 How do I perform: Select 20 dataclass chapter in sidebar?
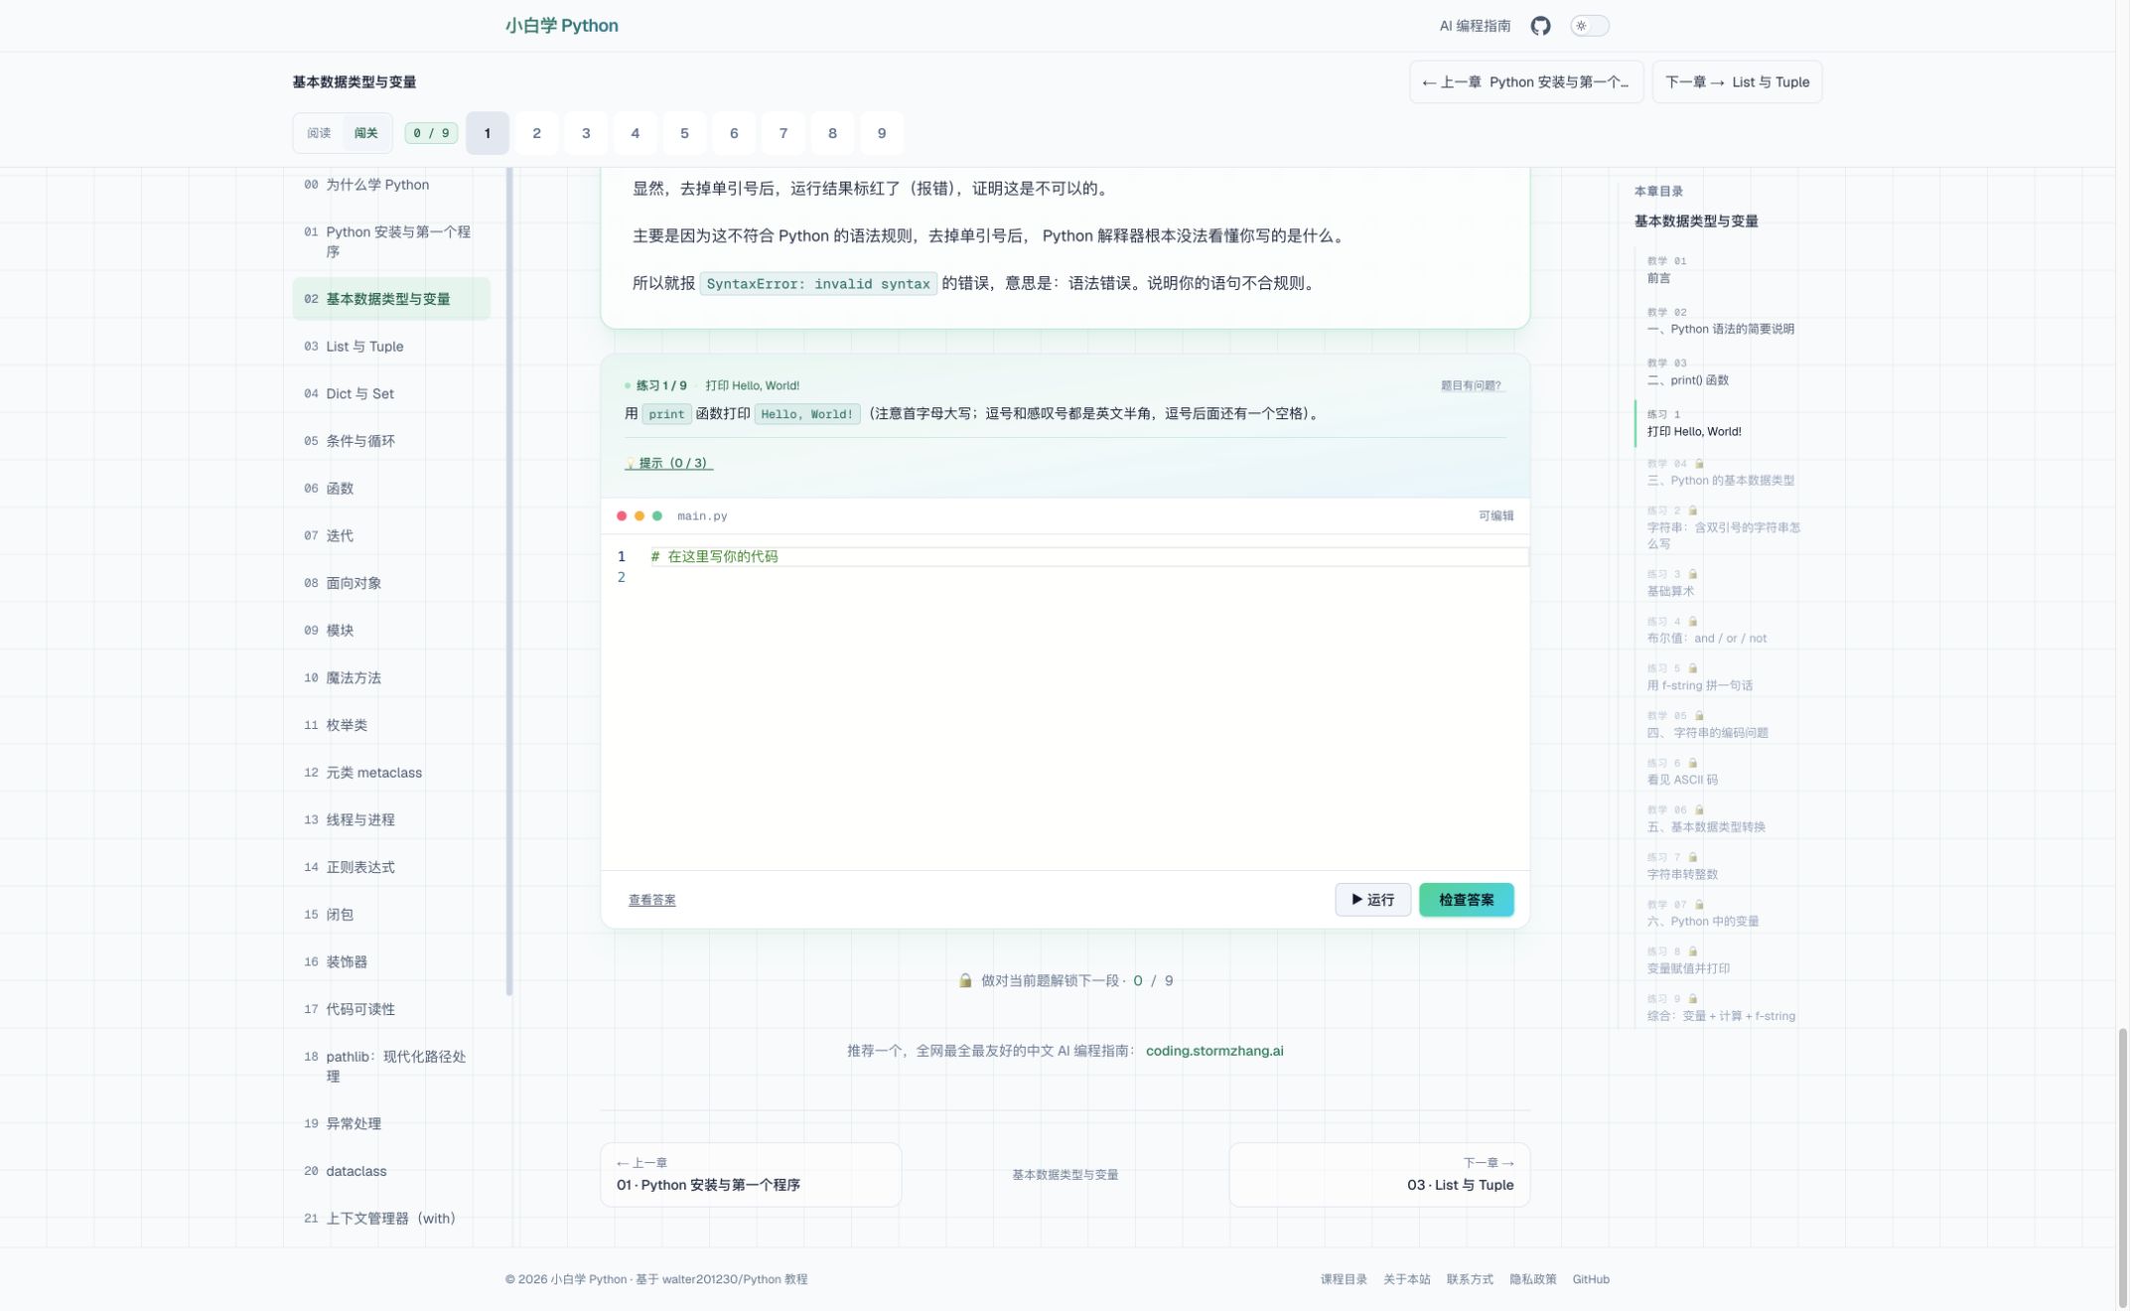tap(391, 1172)
